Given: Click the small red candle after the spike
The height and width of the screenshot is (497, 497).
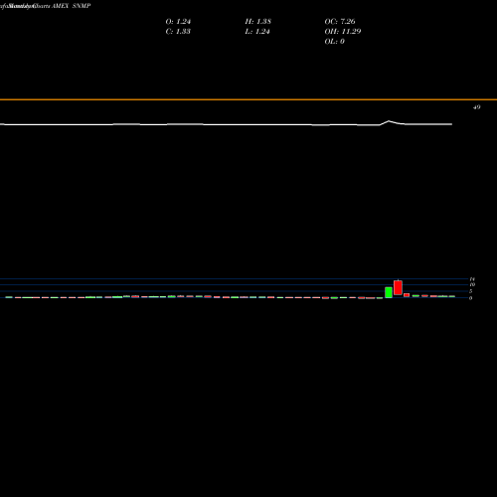Looking at the screenshot, I should point(407,295).
